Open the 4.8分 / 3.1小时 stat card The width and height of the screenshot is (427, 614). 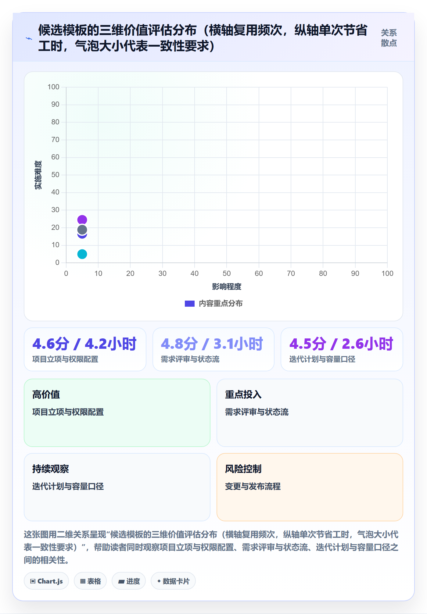213,349
